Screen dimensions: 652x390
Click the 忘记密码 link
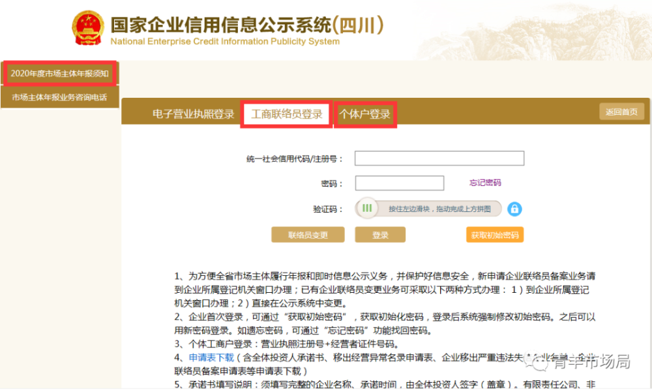pos(485,183)
